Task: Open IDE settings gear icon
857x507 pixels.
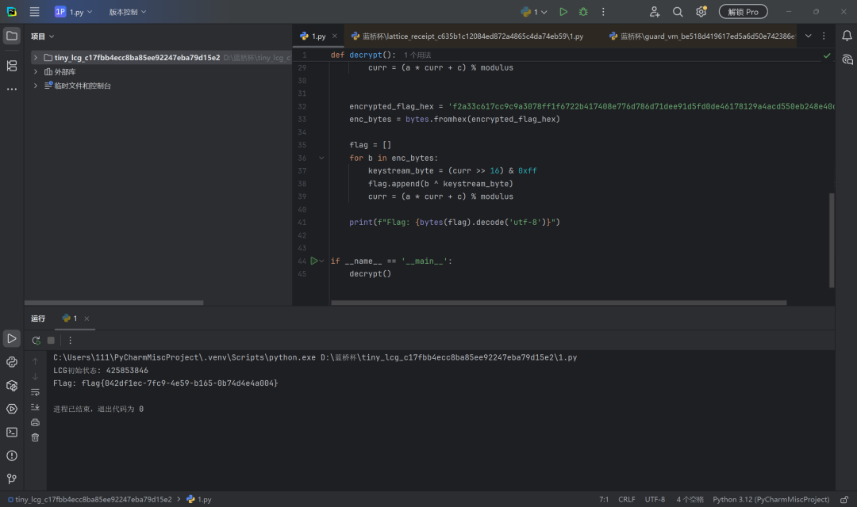Action: click(x=701, y=11)
